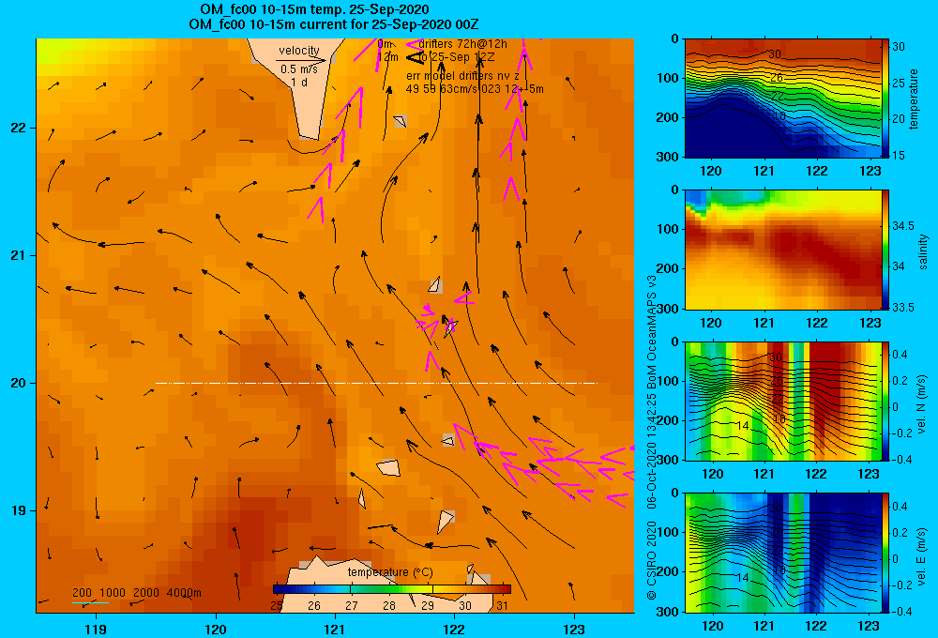
Task: Click the '15' tick on the temperature section color bar
Action: click(899, 155)
